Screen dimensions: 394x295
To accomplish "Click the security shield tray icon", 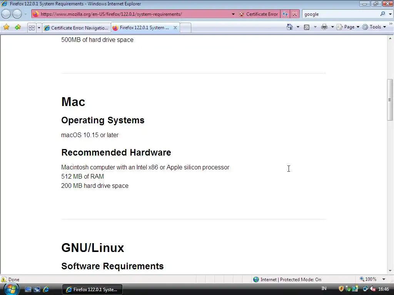I will click(x=341, y=289).
